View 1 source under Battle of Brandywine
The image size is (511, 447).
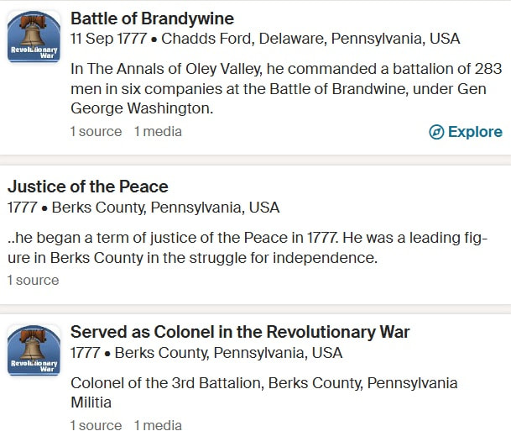pos(96,131)
